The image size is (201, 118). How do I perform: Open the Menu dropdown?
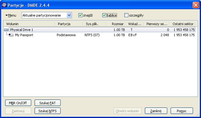pos(11,15)
